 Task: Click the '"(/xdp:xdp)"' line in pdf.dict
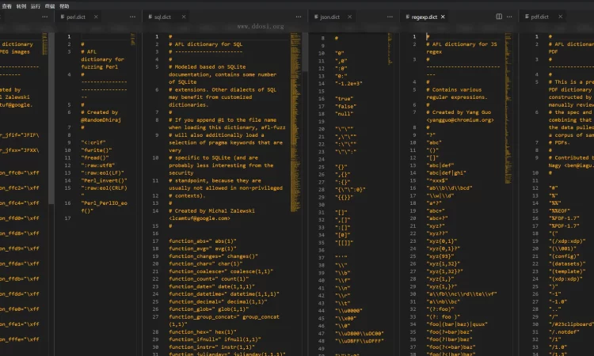567,241
